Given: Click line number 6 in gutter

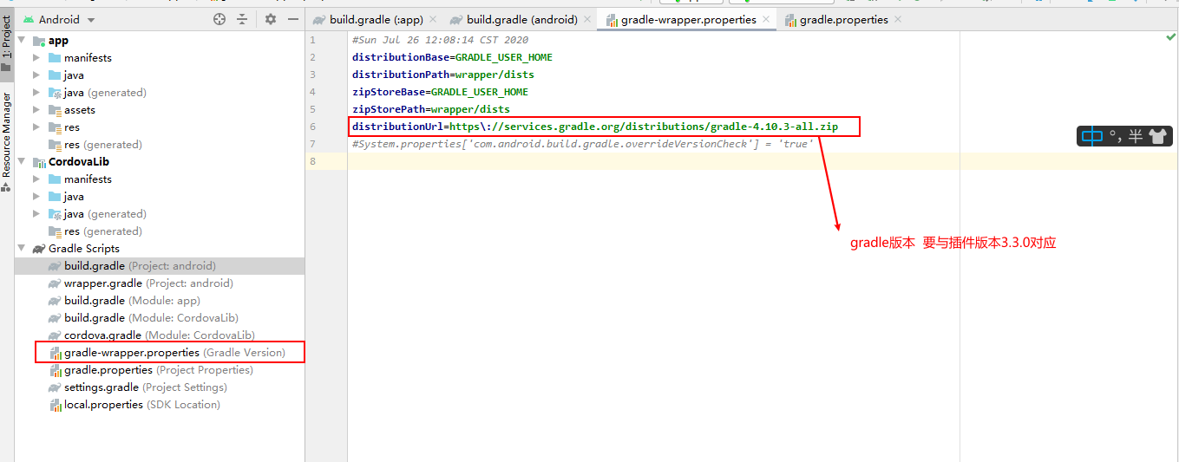Looking at the screenshot, I should coord(313,127).
